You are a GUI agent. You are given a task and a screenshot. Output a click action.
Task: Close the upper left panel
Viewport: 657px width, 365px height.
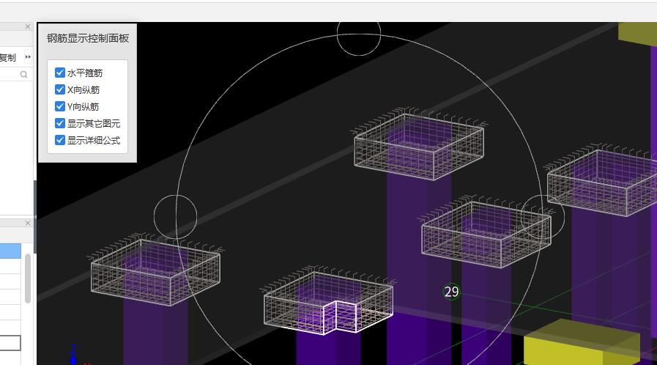(28, 26)
